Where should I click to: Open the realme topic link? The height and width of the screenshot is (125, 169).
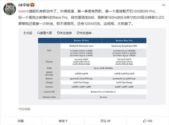[24, 11]
